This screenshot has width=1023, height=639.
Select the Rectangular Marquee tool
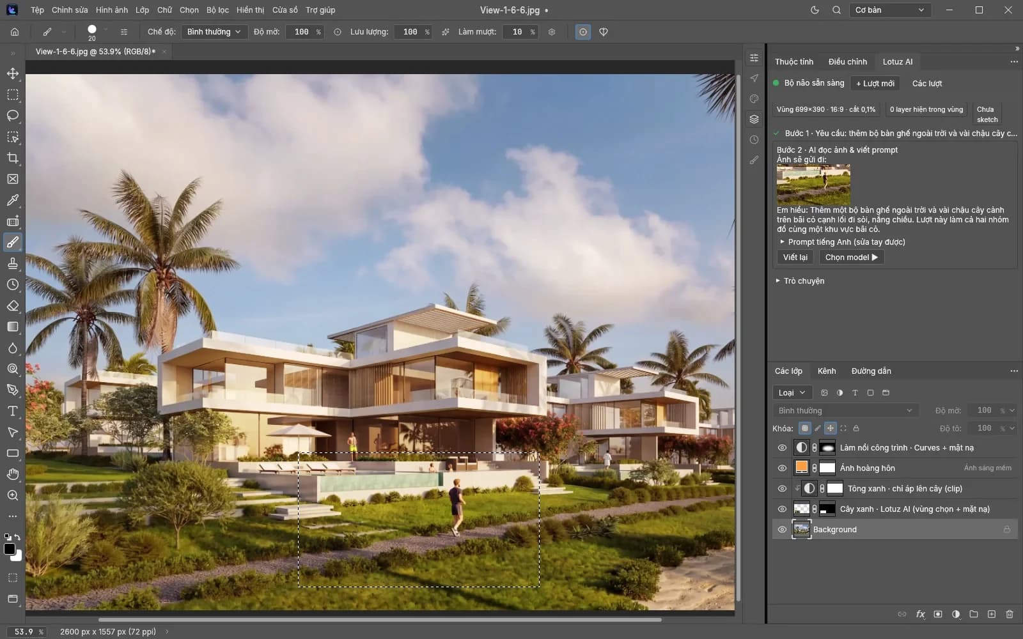click(12, 95)
